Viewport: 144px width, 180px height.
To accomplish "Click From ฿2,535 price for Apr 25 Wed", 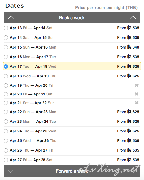I will click(128, 141).
